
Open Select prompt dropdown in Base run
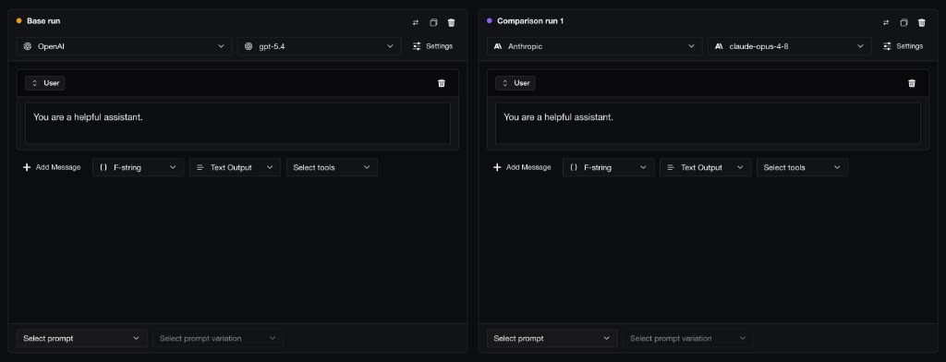click(82, 339)
